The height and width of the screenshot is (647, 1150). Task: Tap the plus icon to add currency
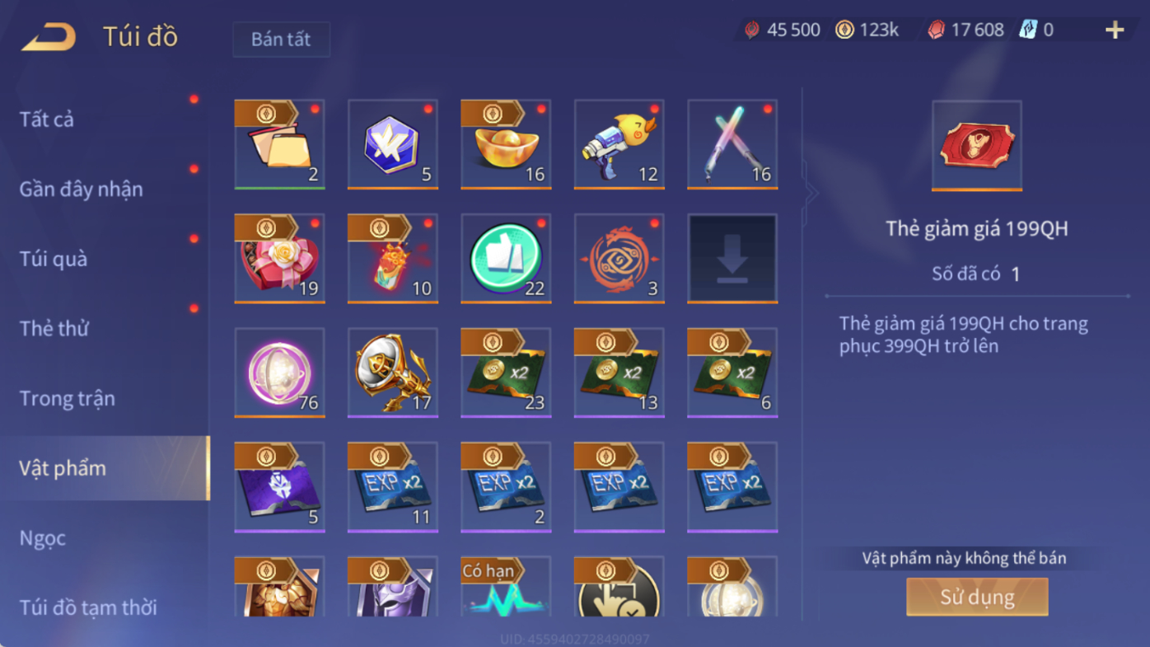point(1114,30)
